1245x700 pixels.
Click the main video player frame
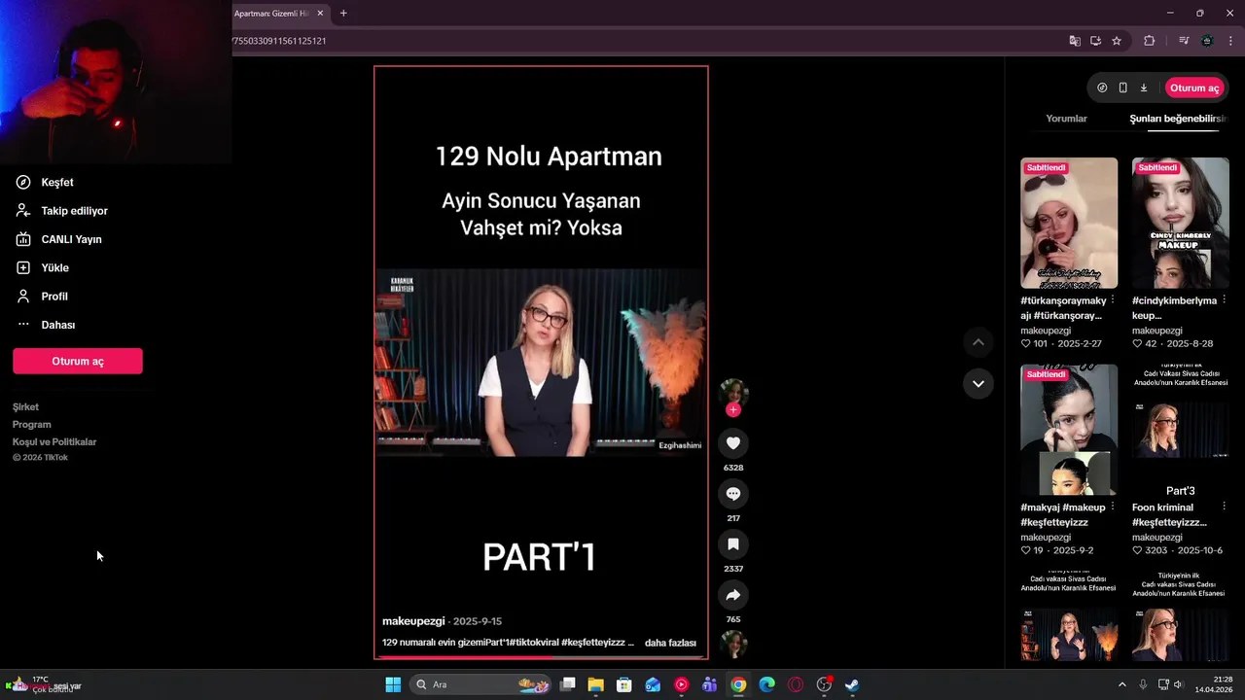click(x=541, y=363)
